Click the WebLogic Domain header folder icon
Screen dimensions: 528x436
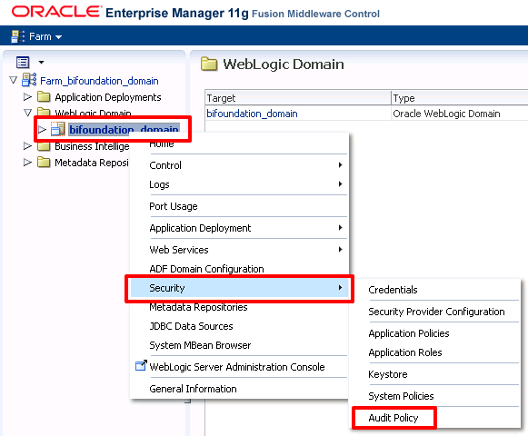coord(209,64)
